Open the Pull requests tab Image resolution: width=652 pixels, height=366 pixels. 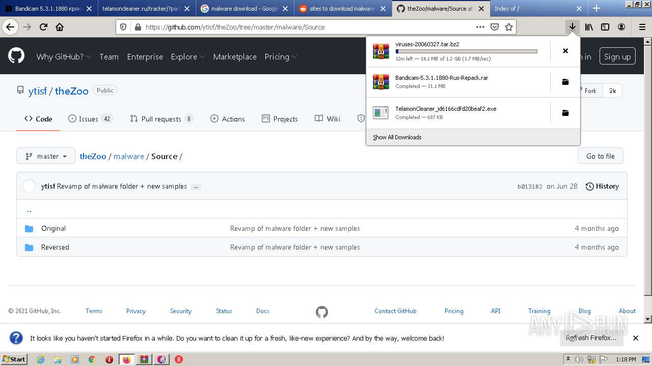pos(162,118)
